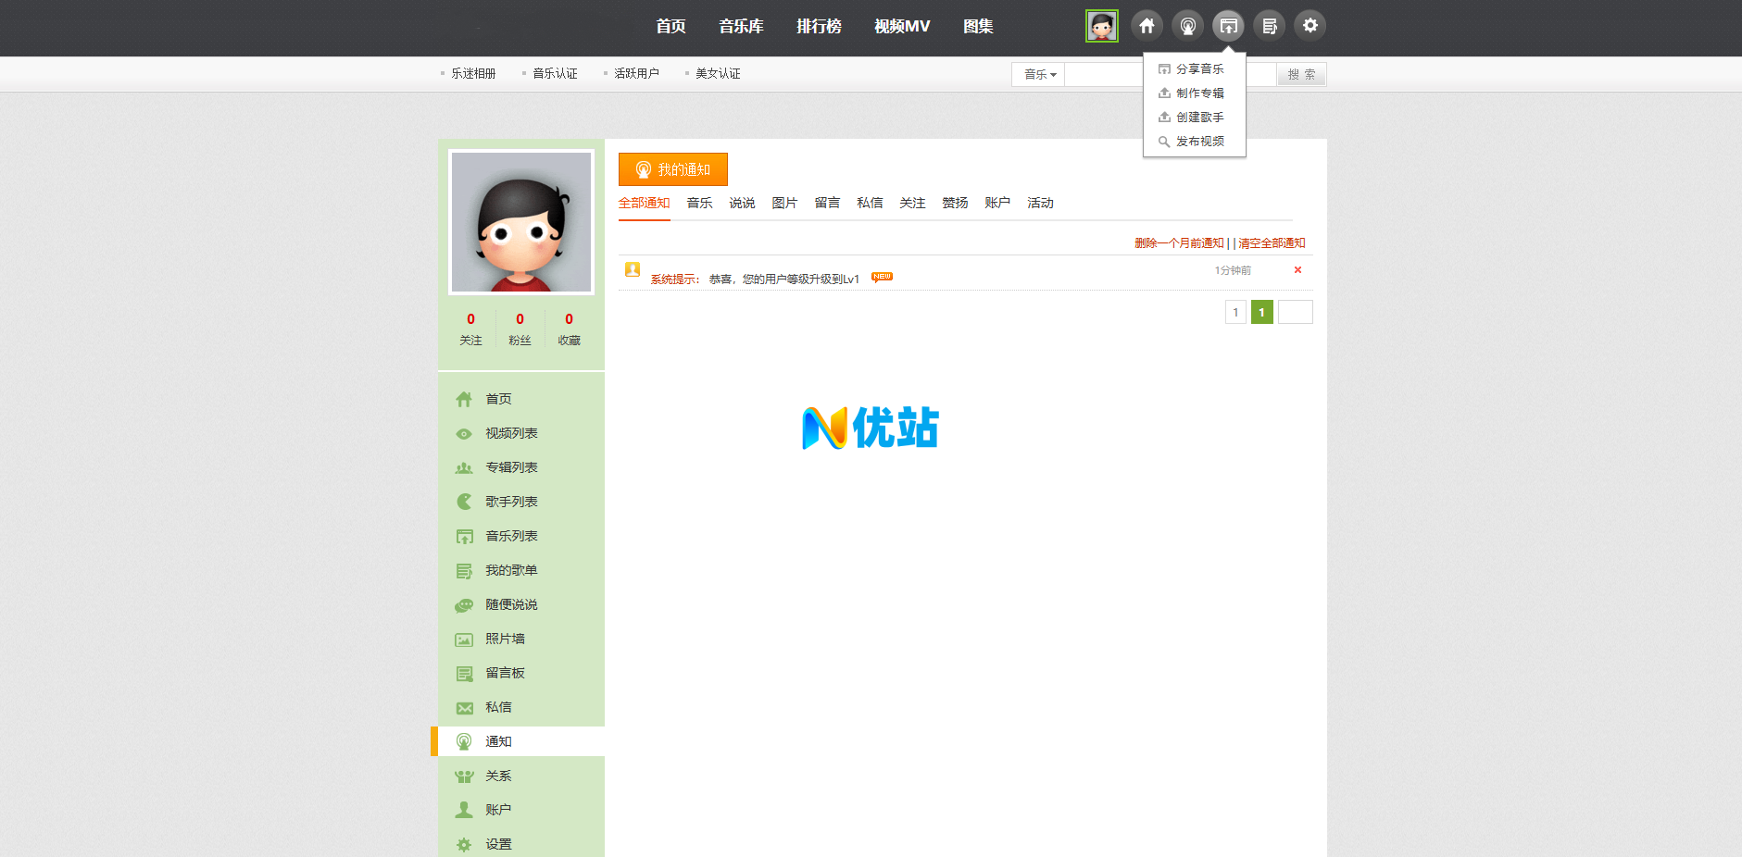Switch to the 账户 notification tab

[x=996, y=203]
